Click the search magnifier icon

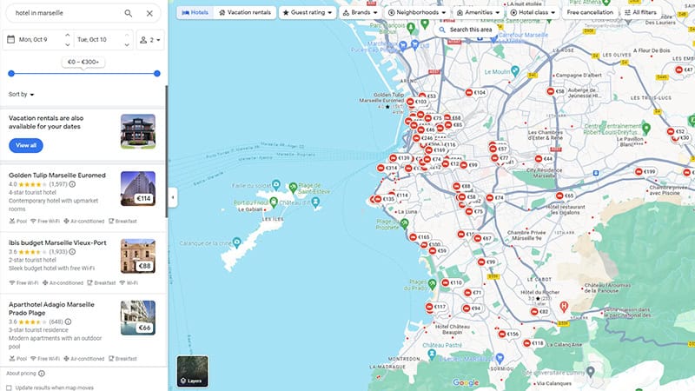click(x=129, y=13)
